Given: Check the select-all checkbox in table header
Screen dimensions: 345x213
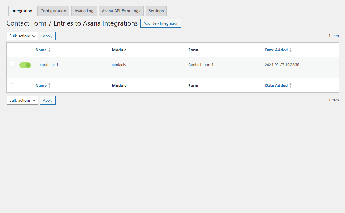Looking at the screenshot, I should (12, 50).
